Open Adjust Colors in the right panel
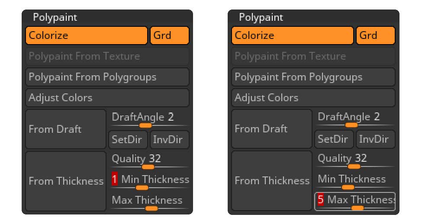 [x=313, y=98]
